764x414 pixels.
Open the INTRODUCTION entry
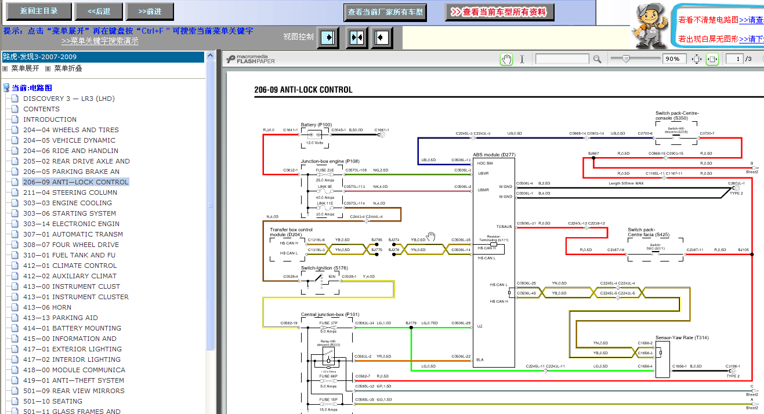[50, 119]
